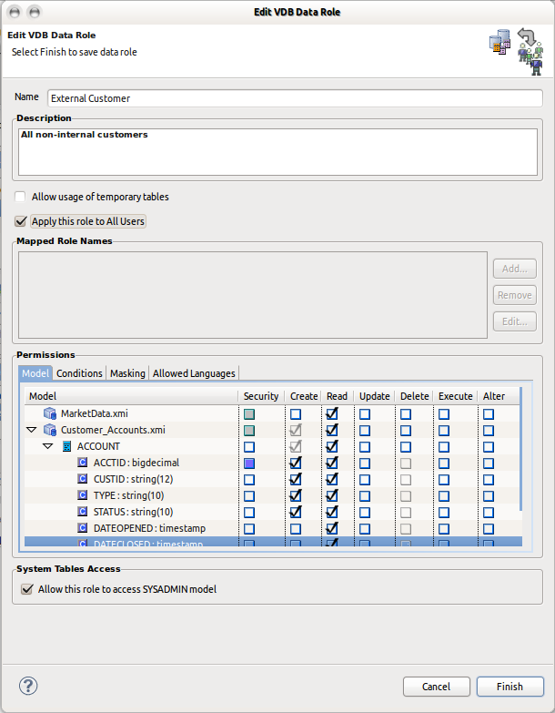Select the Allowed Languages tab
The image size is (555, 713).
194,373
